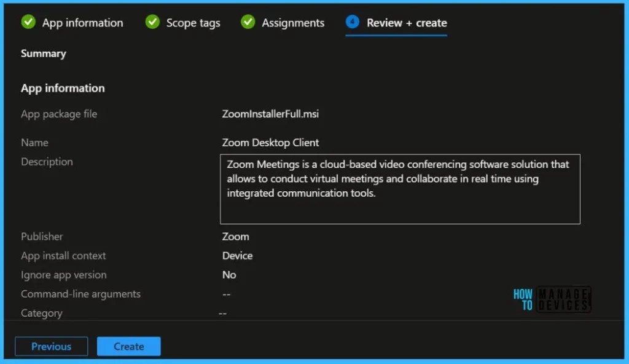
Task: Click the Zoom Desktop Client name value
Action: (x=271, y=142)
